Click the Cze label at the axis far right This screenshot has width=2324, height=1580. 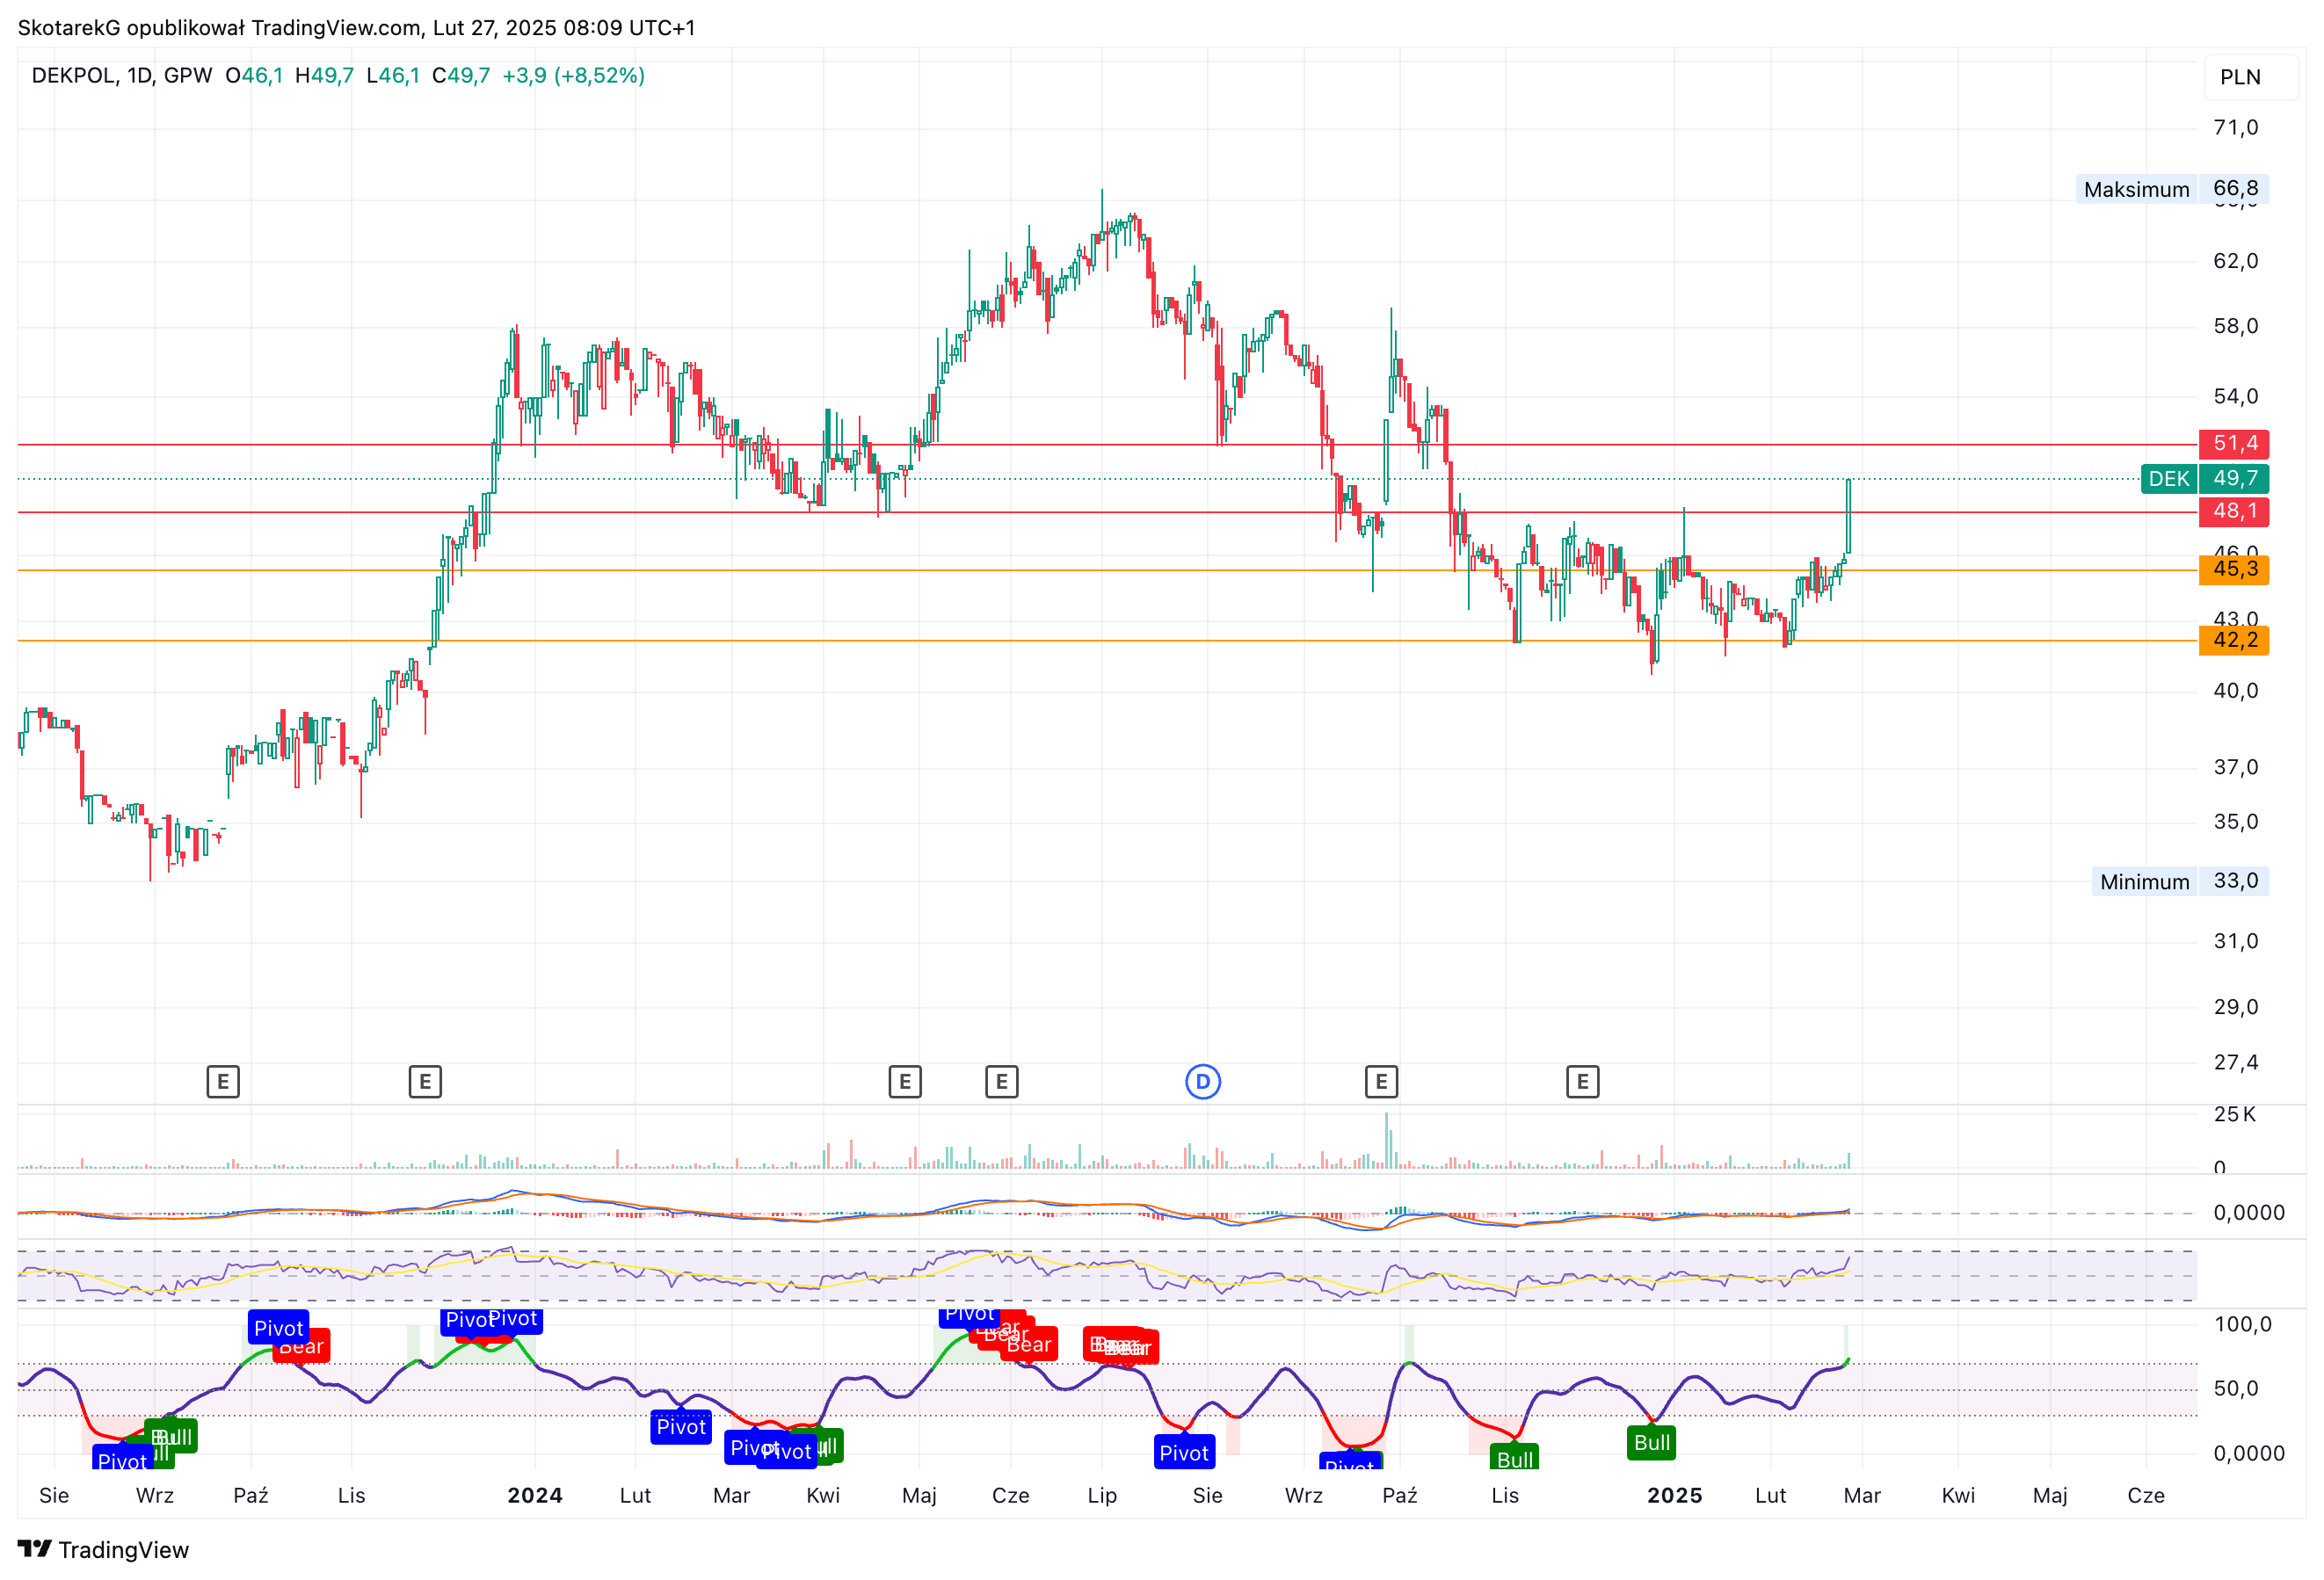click(2146, 1495)
